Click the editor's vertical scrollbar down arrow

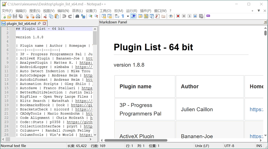(x=95, y=135)
